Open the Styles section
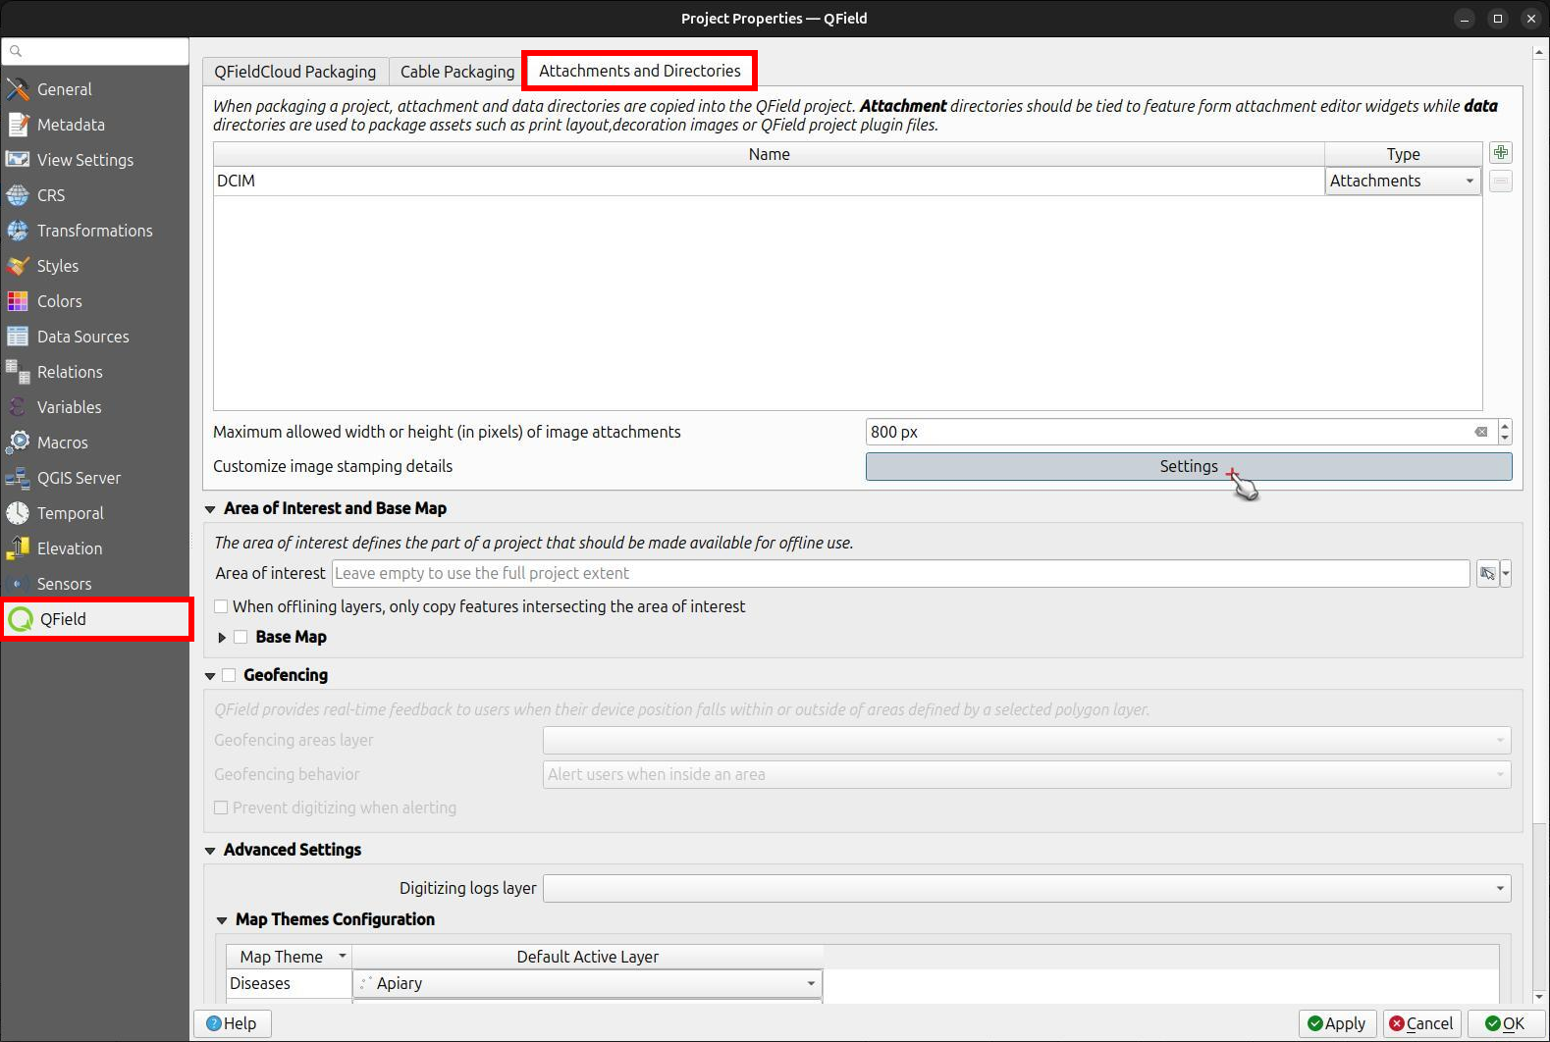The image size is (1550, 1042). coord(94,266)
